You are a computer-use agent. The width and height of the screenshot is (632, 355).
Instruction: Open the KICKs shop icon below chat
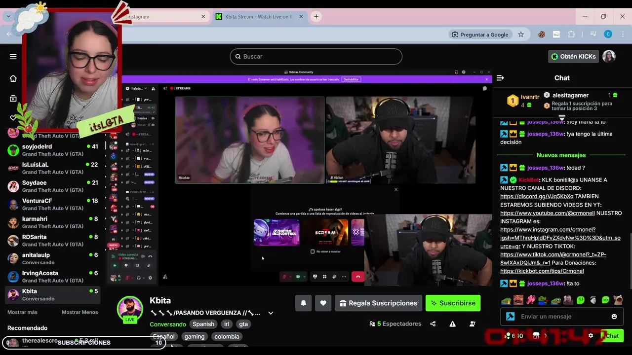(x=536, y=336)
